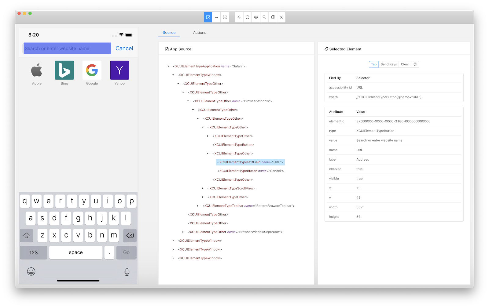Click the xpath selector //XCUIElementTypeButton[@name="URL"]
Image resolution: width=489 pixels, height=308 pixels.
(x=389, y=97)
